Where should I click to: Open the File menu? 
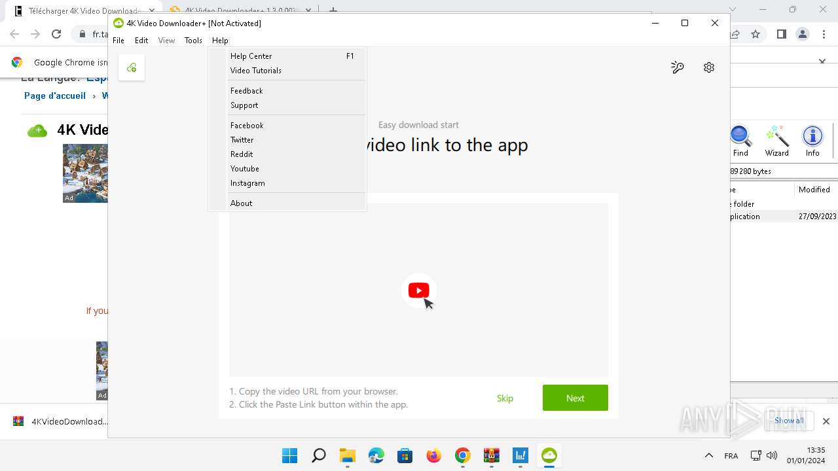point(118,41)
